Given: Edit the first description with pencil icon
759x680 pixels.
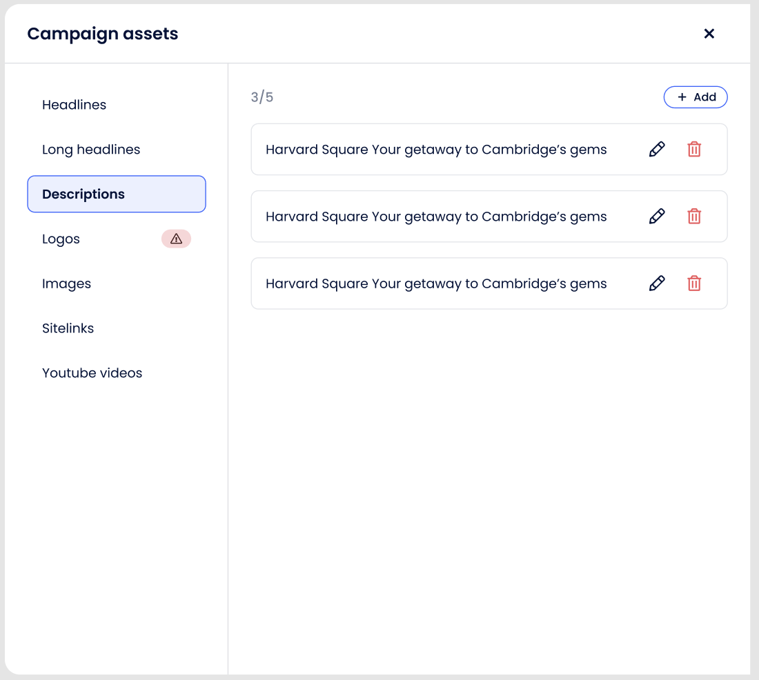Looking at the screenshot, I should click(x=657, y=150).
